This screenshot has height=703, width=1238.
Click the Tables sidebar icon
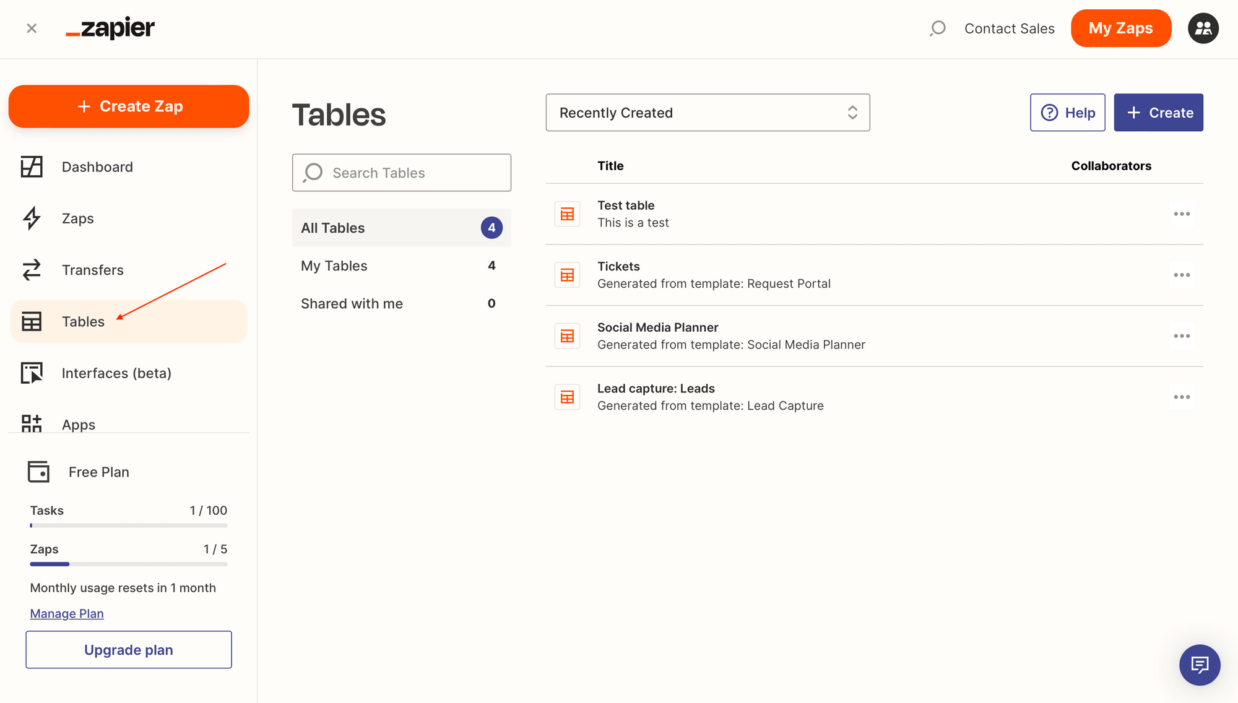coord(31,321)
